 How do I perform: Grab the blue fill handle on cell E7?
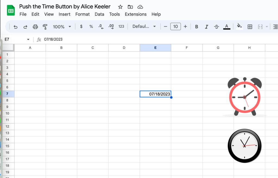(x=171, y=97)
